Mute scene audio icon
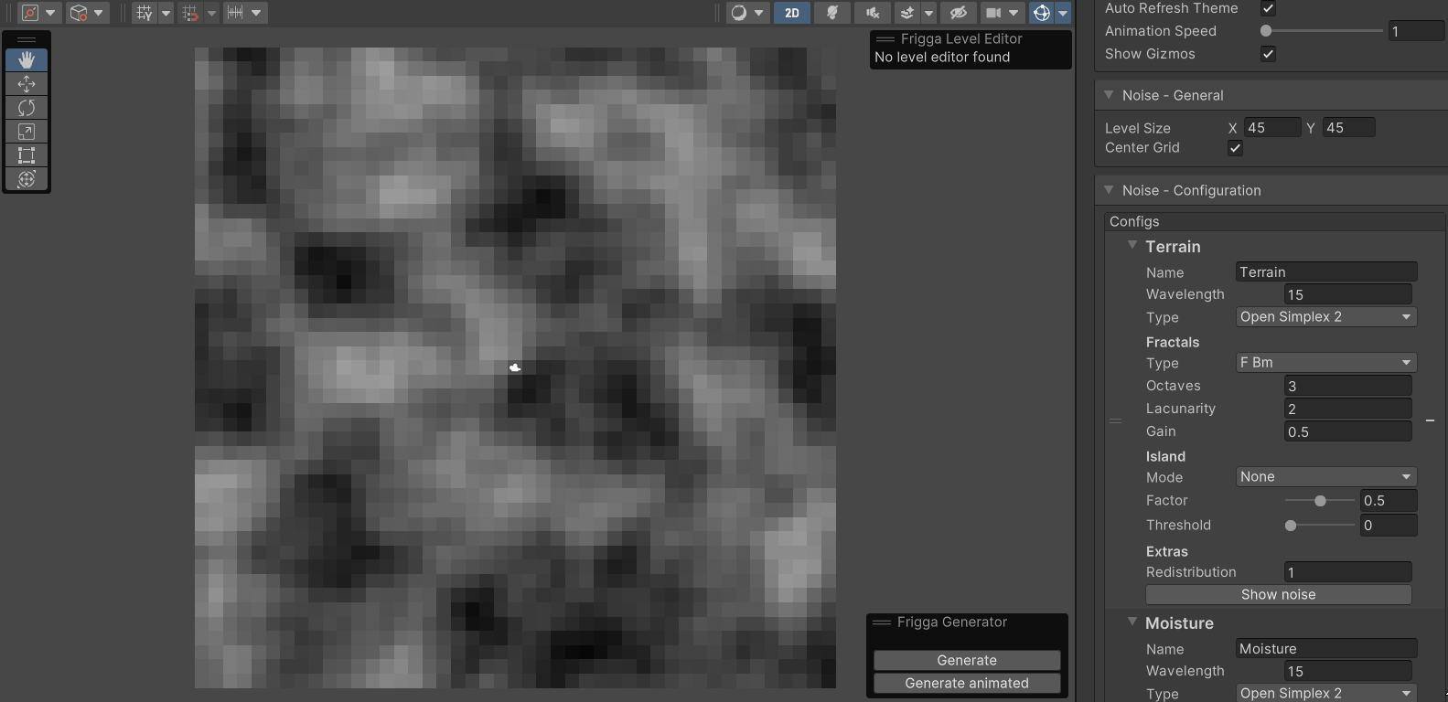This screenshot has height=702, width=1448. pos(873,13)
